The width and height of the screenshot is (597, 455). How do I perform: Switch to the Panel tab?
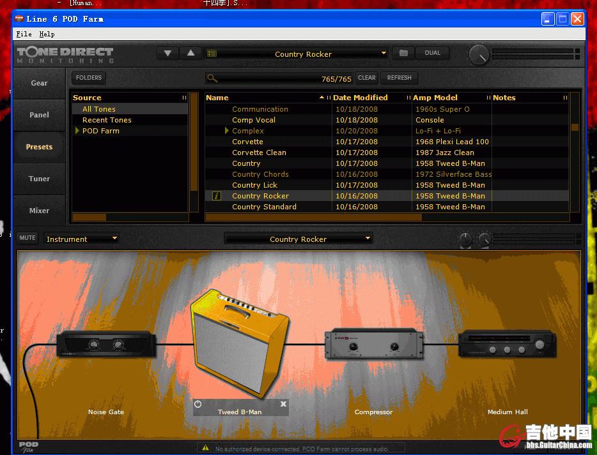[x=39, y=115]
